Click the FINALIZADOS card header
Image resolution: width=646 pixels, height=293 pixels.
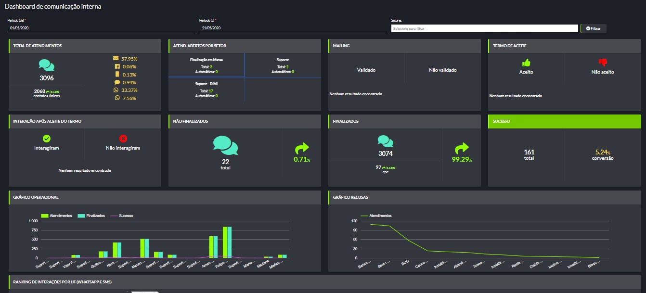click(404, 121)
